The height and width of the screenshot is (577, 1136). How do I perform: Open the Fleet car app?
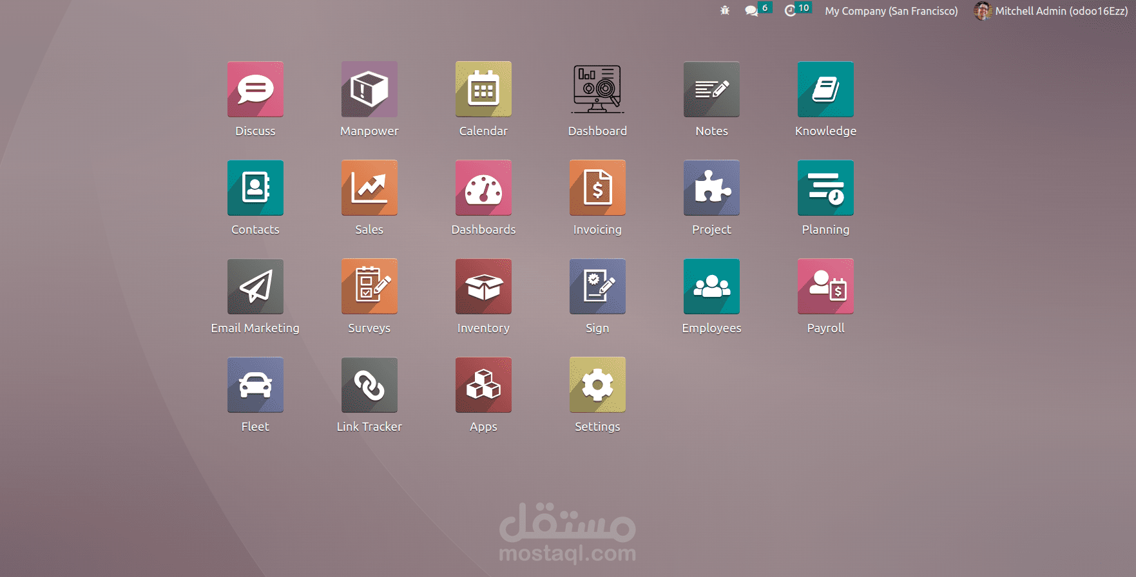pos(255,385)
